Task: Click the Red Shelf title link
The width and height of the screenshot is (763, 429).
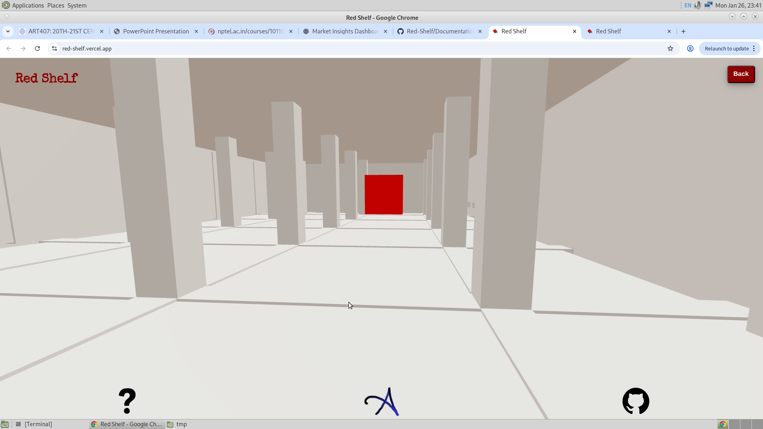Action: (x=46, y=78)
